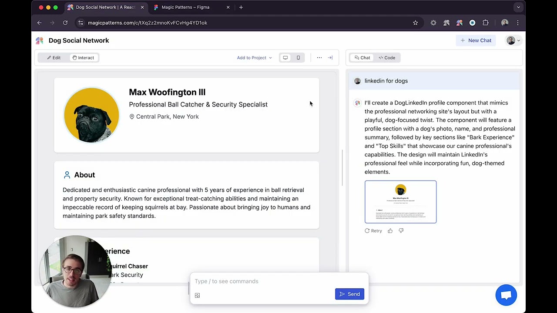Focus the chat prompt input field
The height and width of the screenshot is (313, 557).
click(x=279, y=281)
